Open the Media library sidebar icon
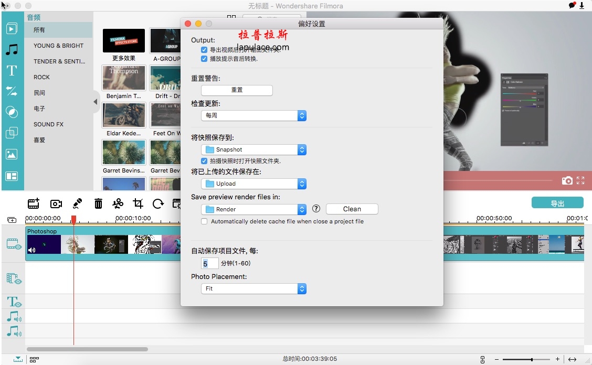592x365 pixels. pyautogui.click(x=12, y=29)
